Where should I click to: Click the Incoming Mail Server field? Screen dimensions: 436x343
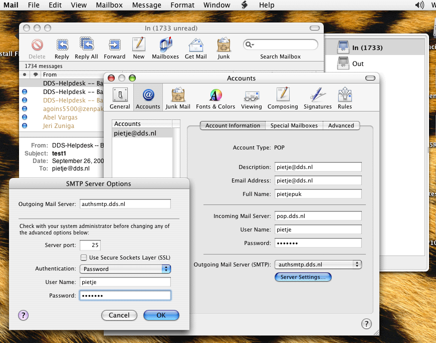(x=318, y=216)
